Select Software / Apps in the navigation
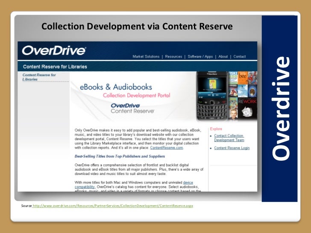Screen dimensions: 311x233 200,56
